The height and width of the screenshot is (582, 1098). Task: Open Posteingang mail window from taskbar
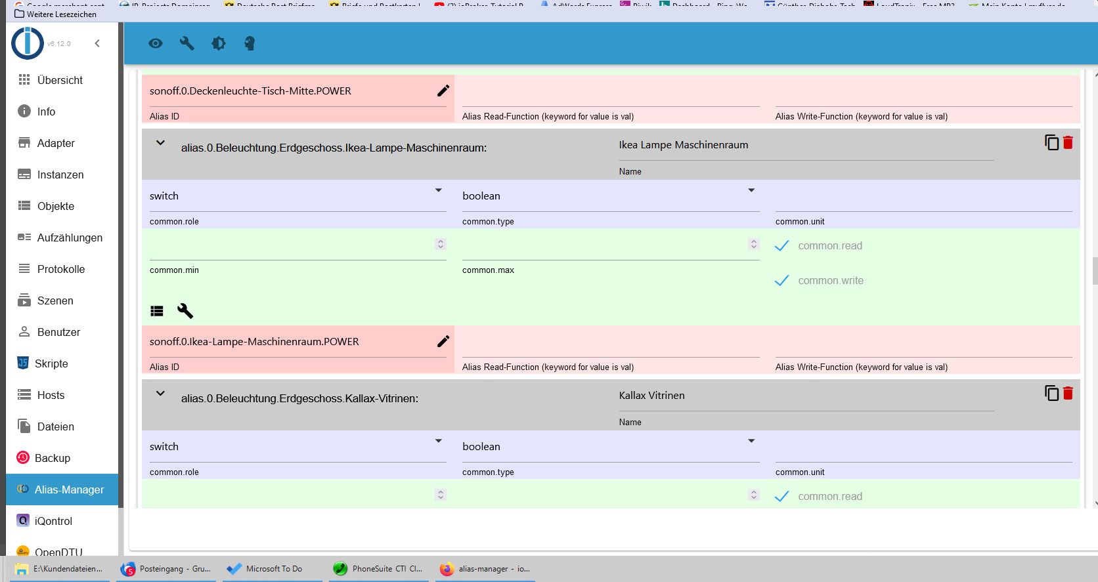click(167, 569)
